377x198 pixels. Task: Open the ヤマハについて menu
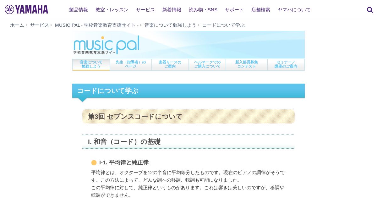(294, 10)
